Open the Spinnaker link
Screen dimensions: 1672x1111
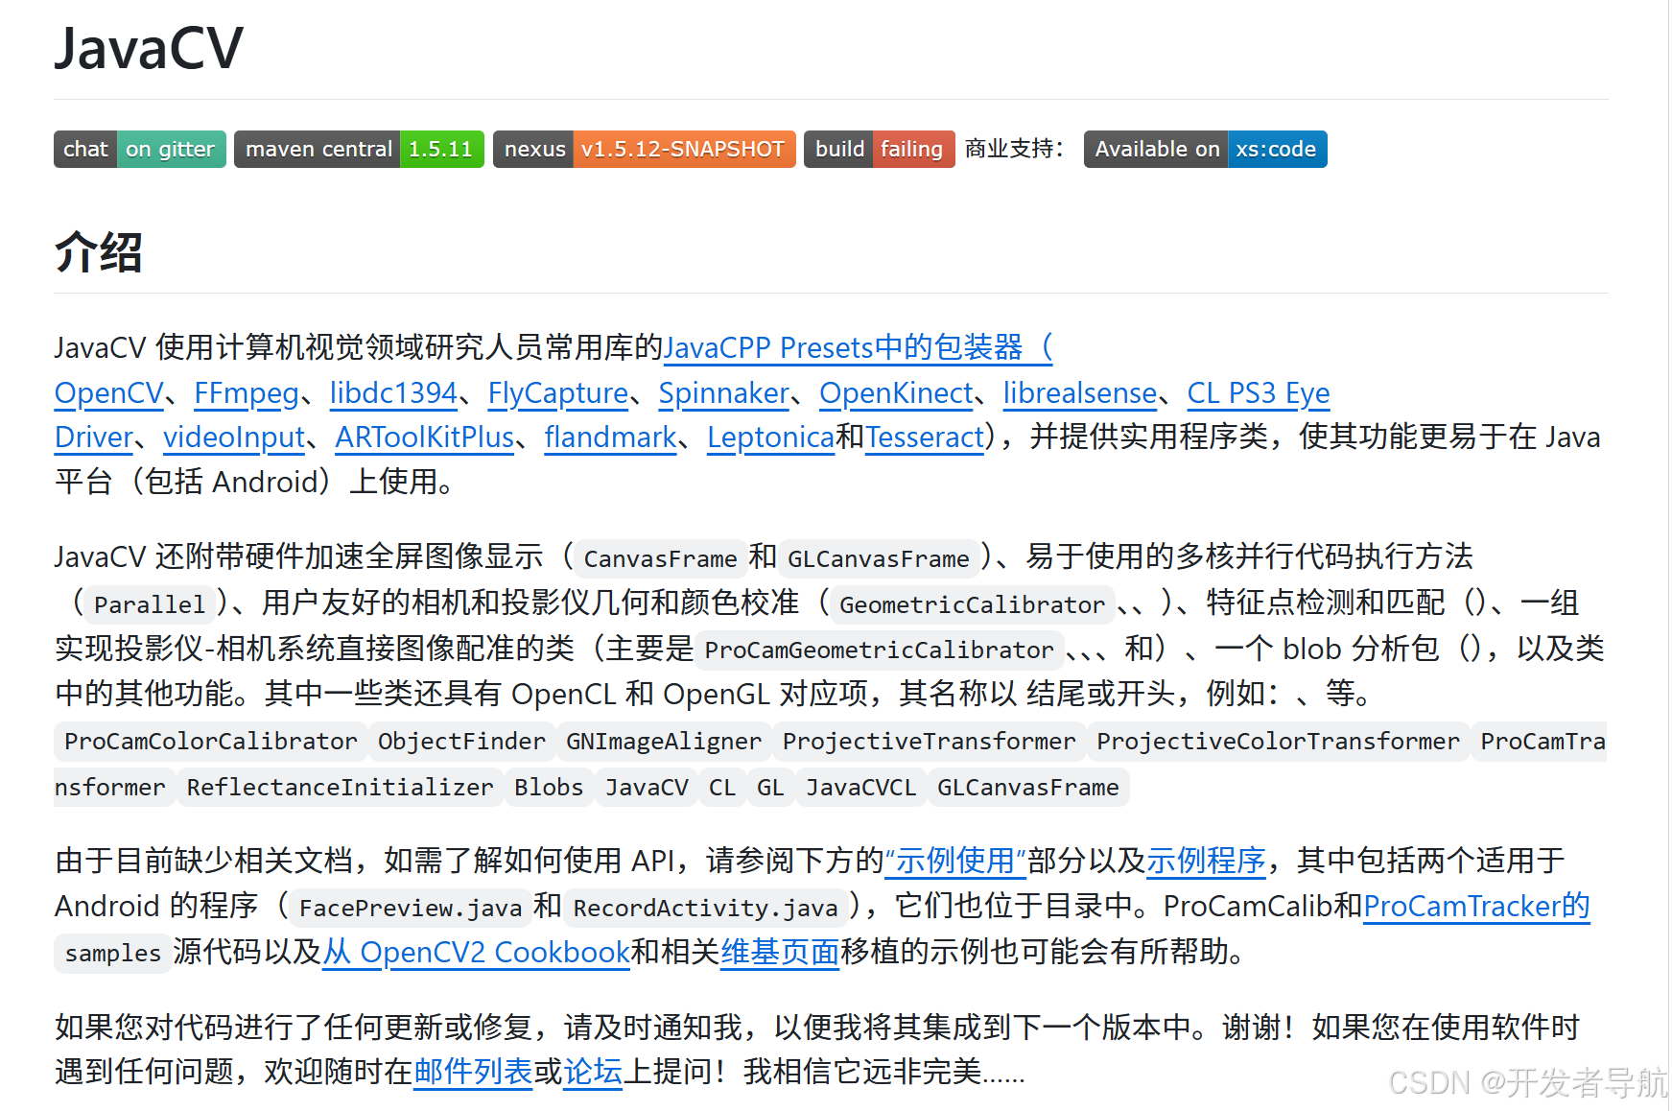(723, 392)
